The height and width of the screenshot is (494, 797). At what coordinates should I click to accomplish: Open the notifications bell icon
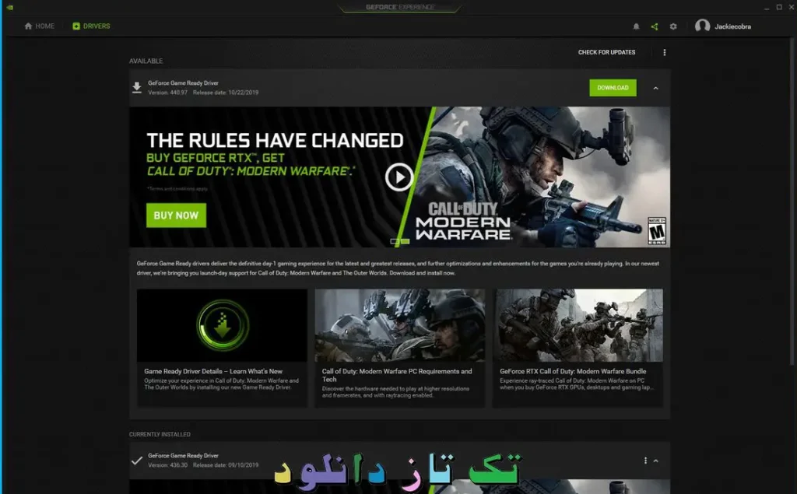636,26
